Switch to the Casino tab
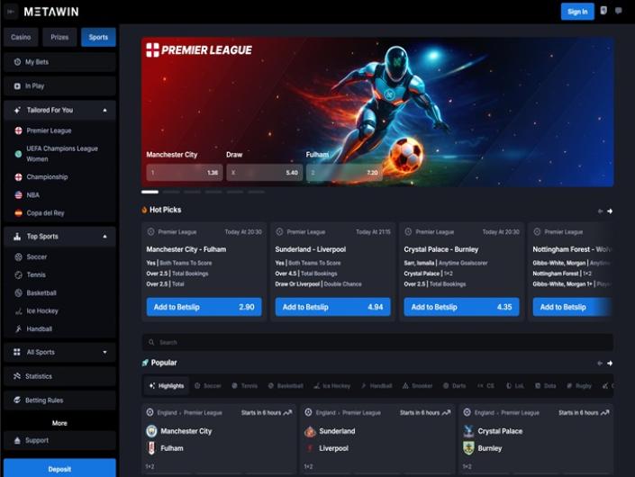Viewport: 635px width, 477px height. tap(20, 38)
